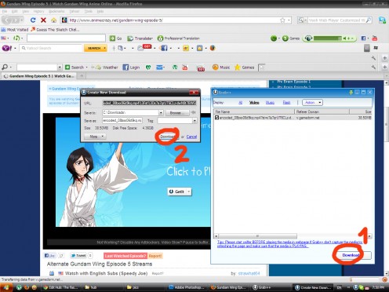The image size is (389, 292).
Task: Click the GetIt button on video player
Action: 176,192
